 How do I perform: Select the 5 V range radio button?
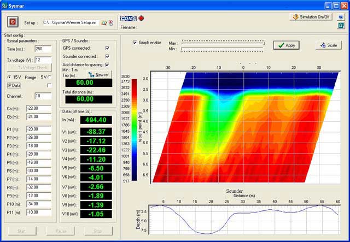(49, 77)
